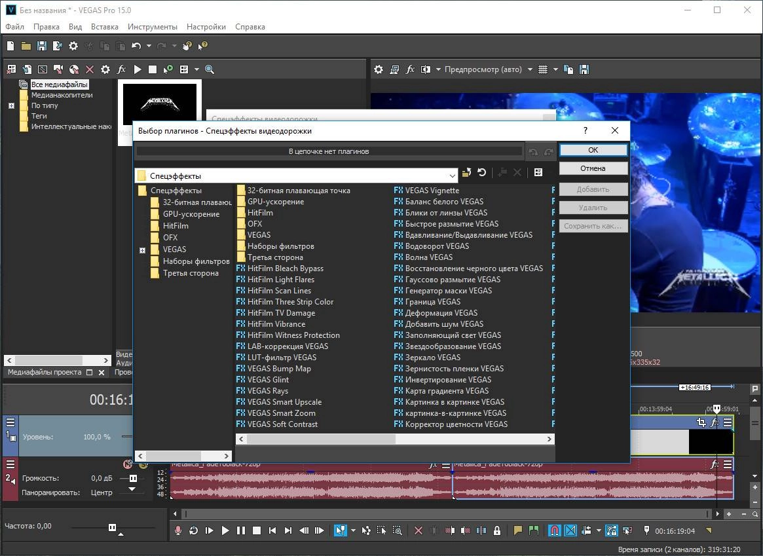The height and width of the screenshot is (556, 763).
Task: Toggle Loop Playback on the transport bar
Action: 194,530
